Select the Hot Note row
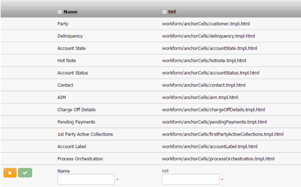Screen dimensions: 301x187 point(67,60)
